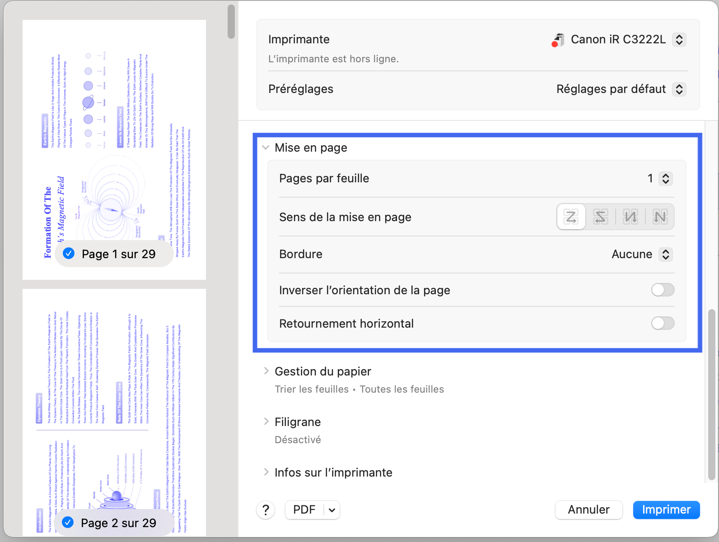Open the Bordure Aucune dropdown
Viewport: 719px width, 542px height.
(x=666, y=254)
